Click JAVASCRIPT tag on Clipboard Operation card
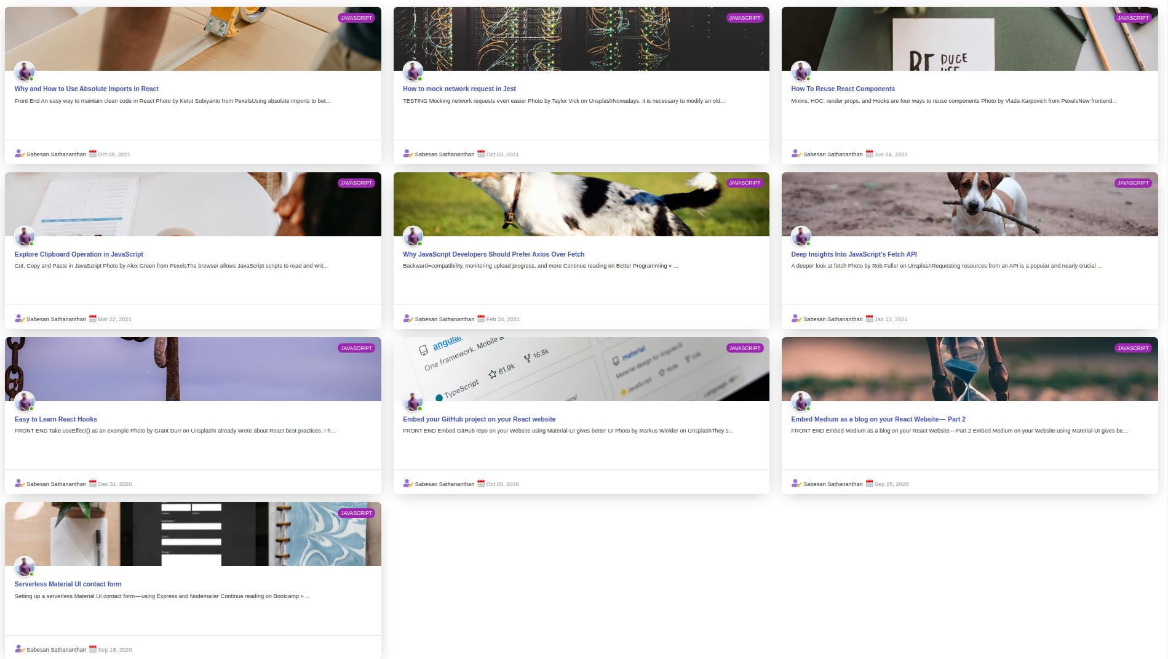Image resolution: width=1168 pixels, height=659 pixels. (x=356, y=183)
